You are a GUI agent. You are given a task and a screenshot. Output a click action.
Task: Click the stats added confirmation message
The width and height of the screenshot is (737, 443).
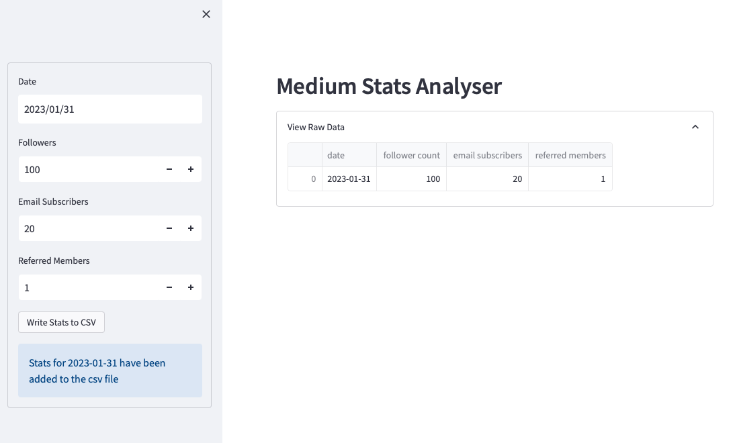click(110, 371)
